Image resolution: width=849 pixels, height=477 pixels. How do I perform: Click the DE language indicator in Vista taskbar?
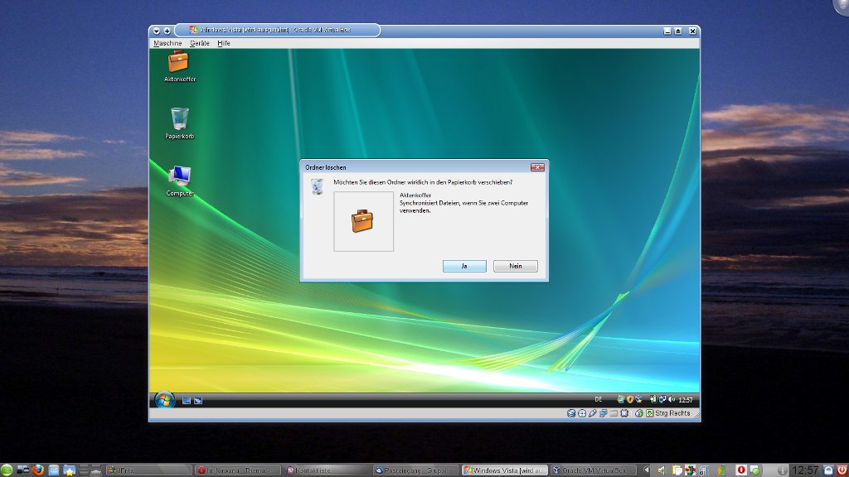(599, 399)
